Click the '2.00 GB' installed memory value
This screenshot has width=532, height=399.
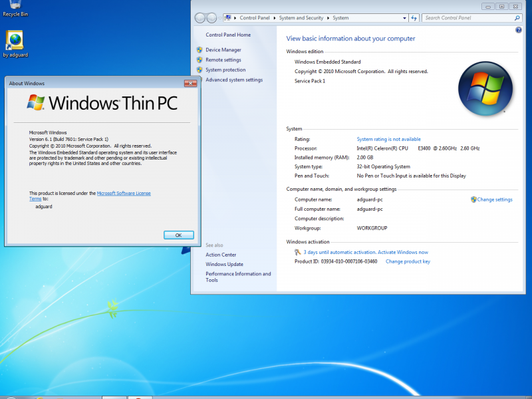click(x=364, y=158)
